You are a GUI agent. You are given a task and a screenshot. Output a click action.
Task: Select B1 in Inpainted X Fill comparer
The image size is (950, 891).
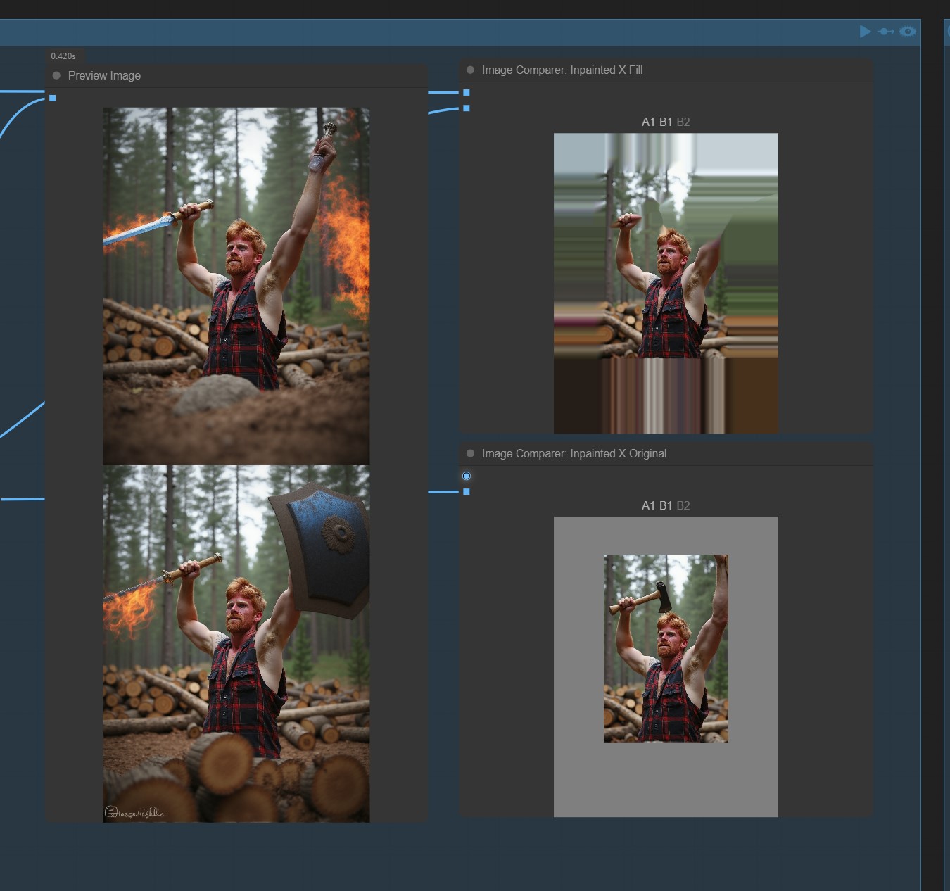pyautogui.click(x=666, y=122)
